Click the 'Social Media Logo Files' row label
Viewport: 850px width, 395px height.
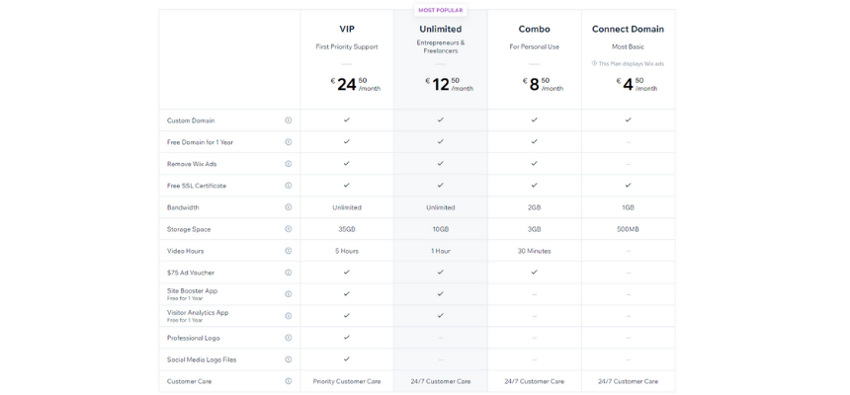202,359
